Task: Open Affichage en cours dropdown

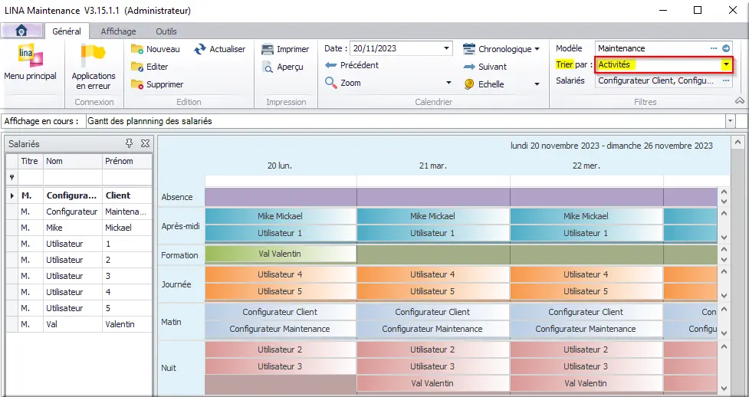Action: (730, 121)
